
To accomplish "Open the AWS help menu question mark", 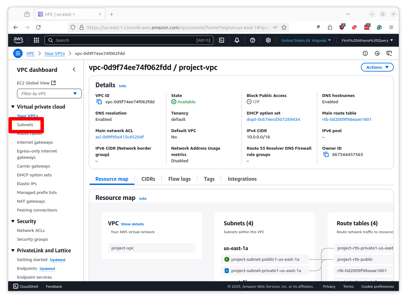I will coord(253,40).
